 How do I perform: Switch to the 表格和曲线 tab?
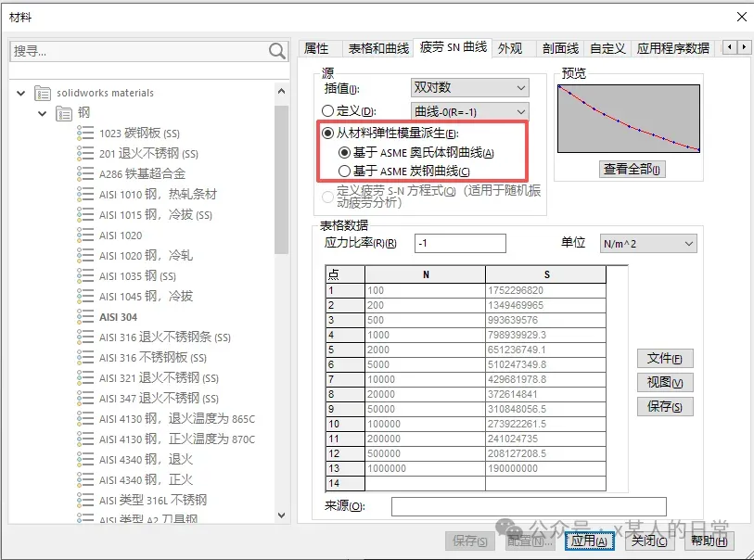pyautogui.click(x=378, y=48)
